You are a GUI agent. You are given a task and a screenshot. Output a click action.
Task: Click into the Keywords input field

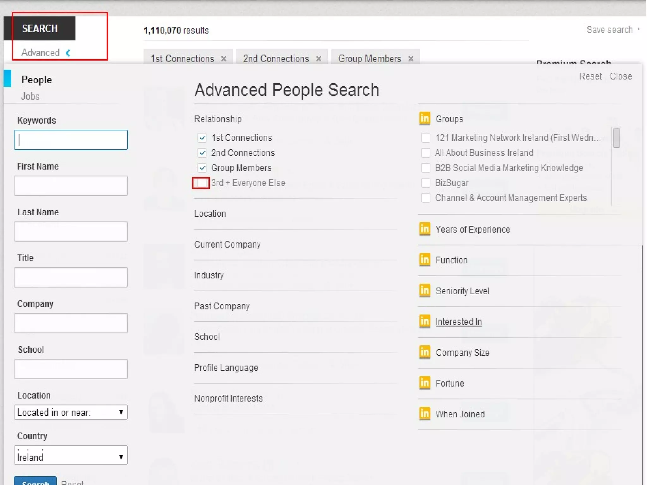tap(71, 140)
